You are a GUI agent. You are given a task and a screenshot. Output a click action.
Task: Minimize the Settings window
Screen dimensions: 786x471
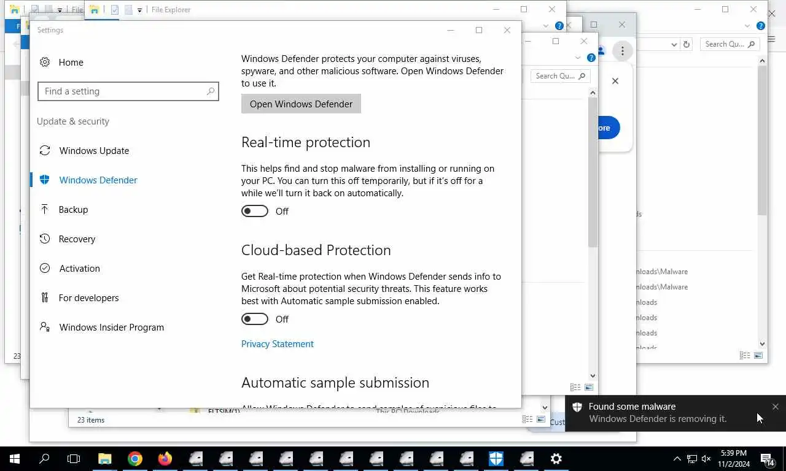tap(450, 30)
